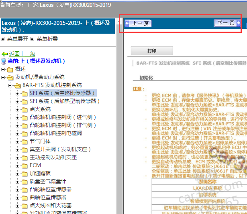Viewport: 247px width, 214px height.
Task: Expand the 凸轮轴机油控制电磁阀 node
Action: (18, 134)
